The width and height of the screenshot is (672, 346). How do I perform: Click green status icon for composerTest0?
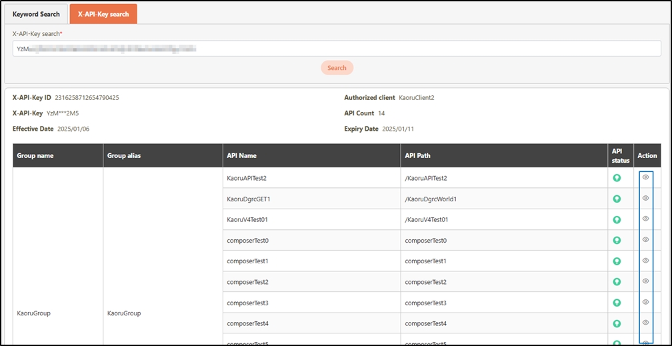617,240
